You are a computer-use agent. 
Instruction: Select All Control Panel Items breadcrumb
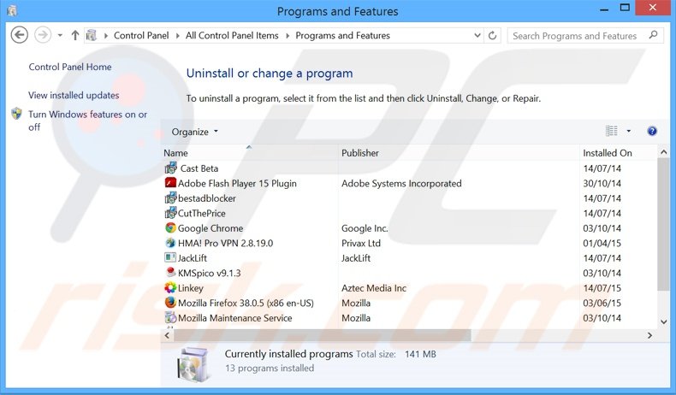point(232,35)
